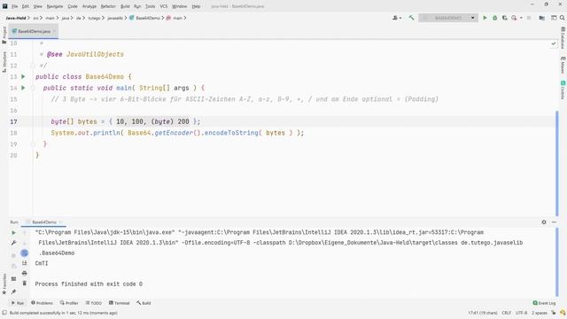
Task: Open the IDE notifications icon in status bar corner
Action: coord(563,313)
